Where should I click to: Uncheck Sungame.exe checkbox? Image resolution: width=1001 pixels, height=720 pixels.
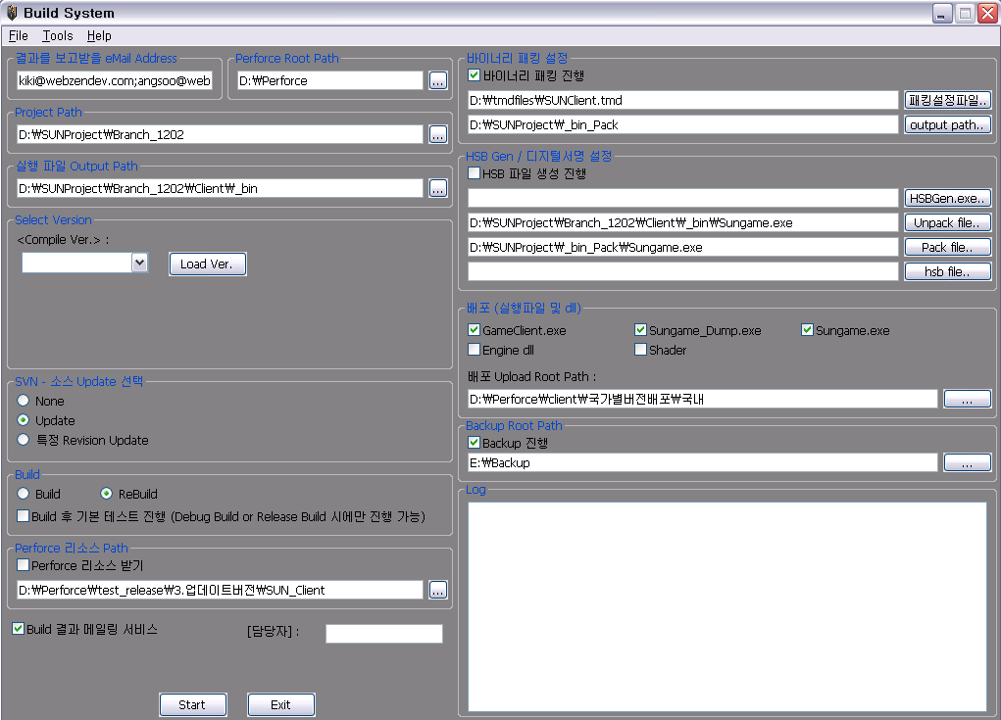pyautogui.click(x=807, y=330)
